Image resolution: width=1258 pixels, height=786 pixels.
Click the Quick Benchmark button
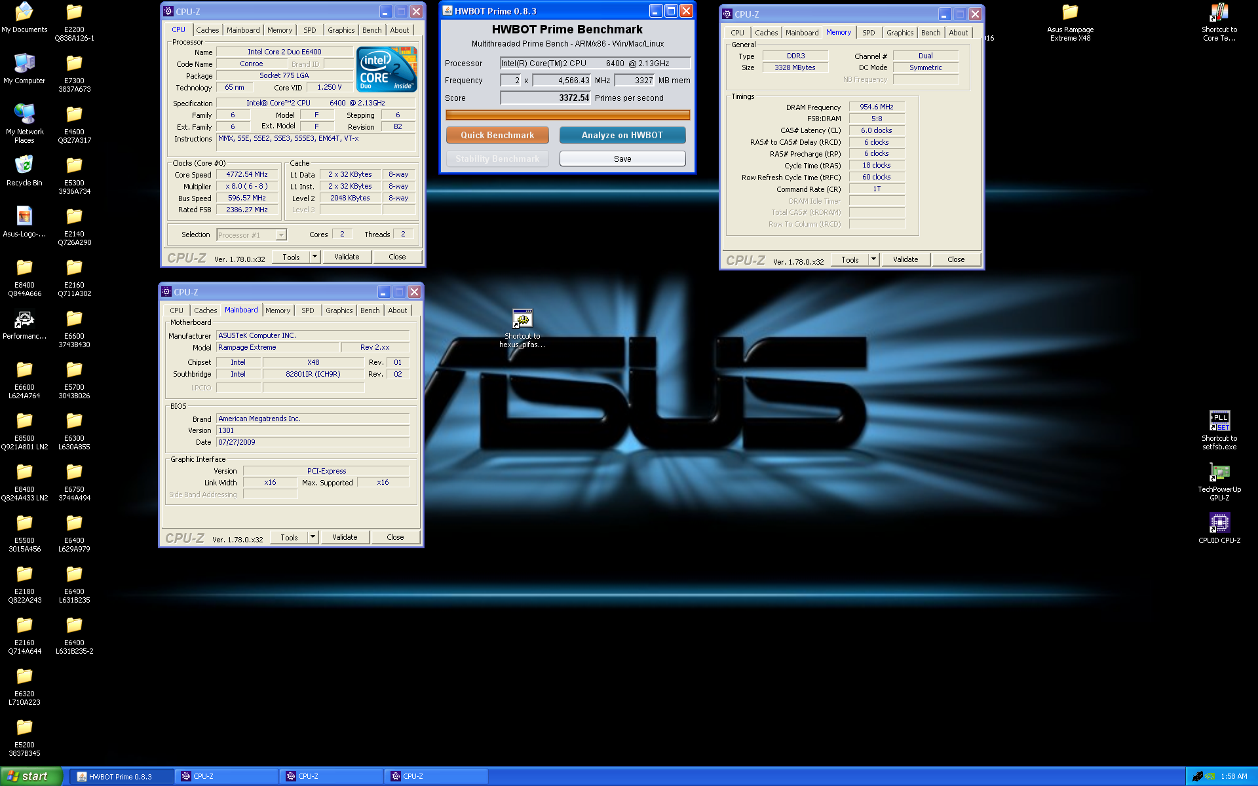(x=497, y=135)
